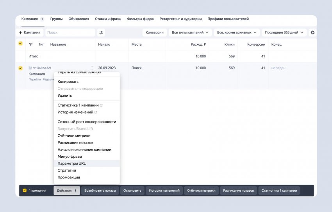Click external-link icon next to История изменений

tap(96, 112)
